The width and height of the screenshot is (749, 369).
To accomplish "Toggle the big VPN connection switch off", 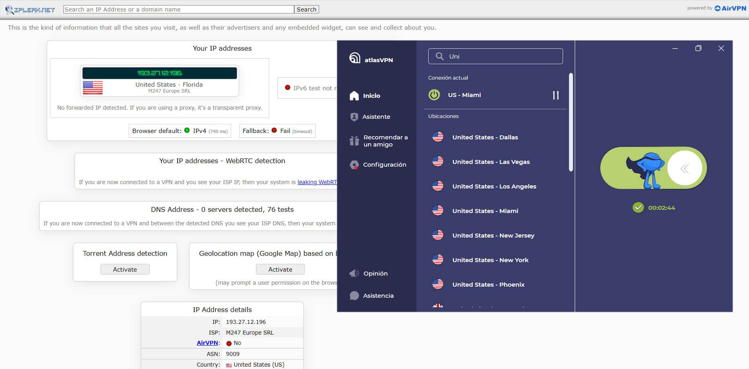I will point(653,168).
